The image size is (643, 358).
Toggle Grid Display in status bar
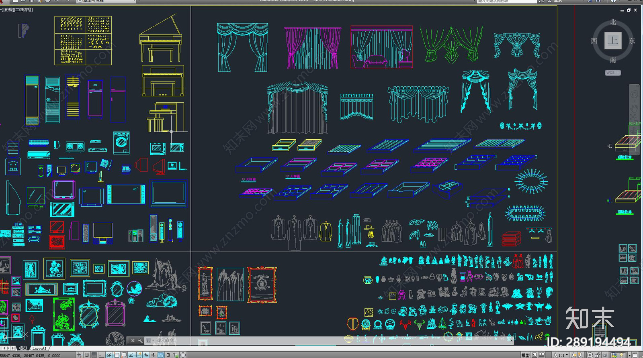point(94,355)
